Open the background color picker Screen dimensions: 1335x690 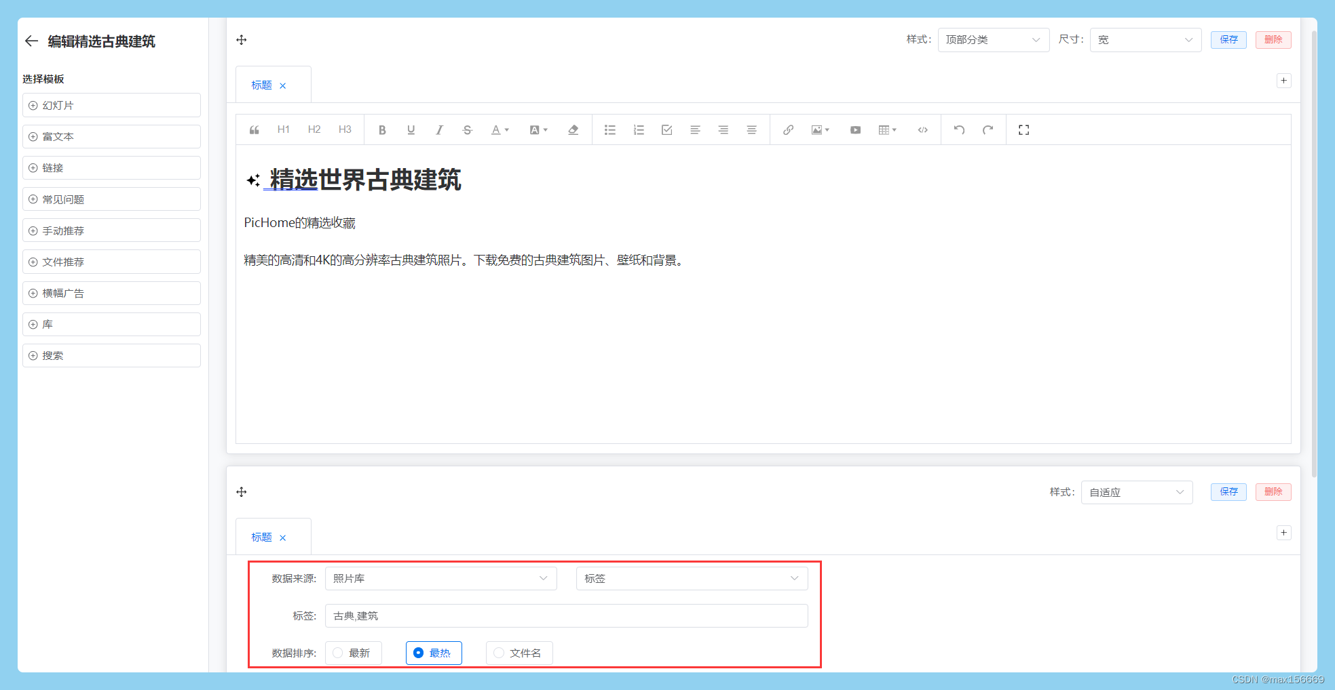click(538, 130)
